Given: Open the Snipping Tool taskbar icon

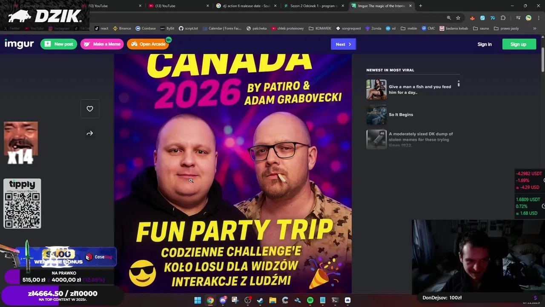Looking at the screenshot, I should click(x=235, y=300).
